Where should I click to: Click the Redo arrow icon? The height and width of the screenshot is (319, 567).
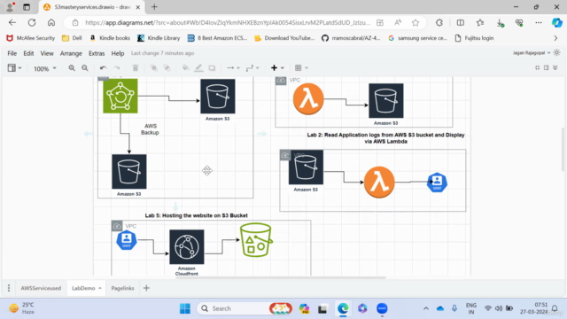117,68
